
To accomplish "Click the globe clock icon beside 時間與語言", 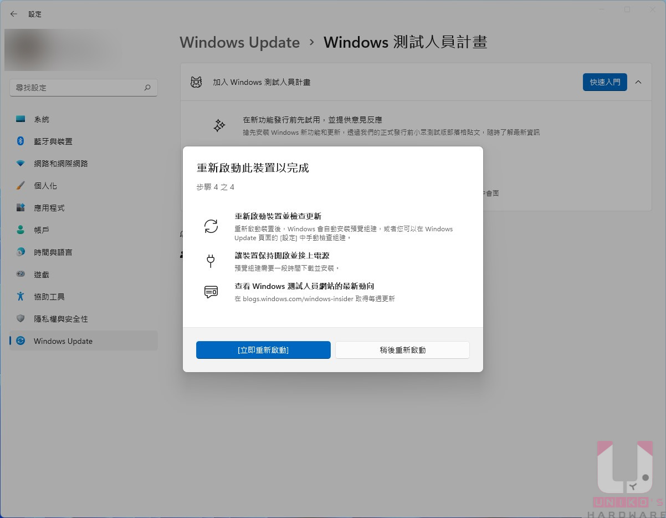I will (x=21, y=252).
